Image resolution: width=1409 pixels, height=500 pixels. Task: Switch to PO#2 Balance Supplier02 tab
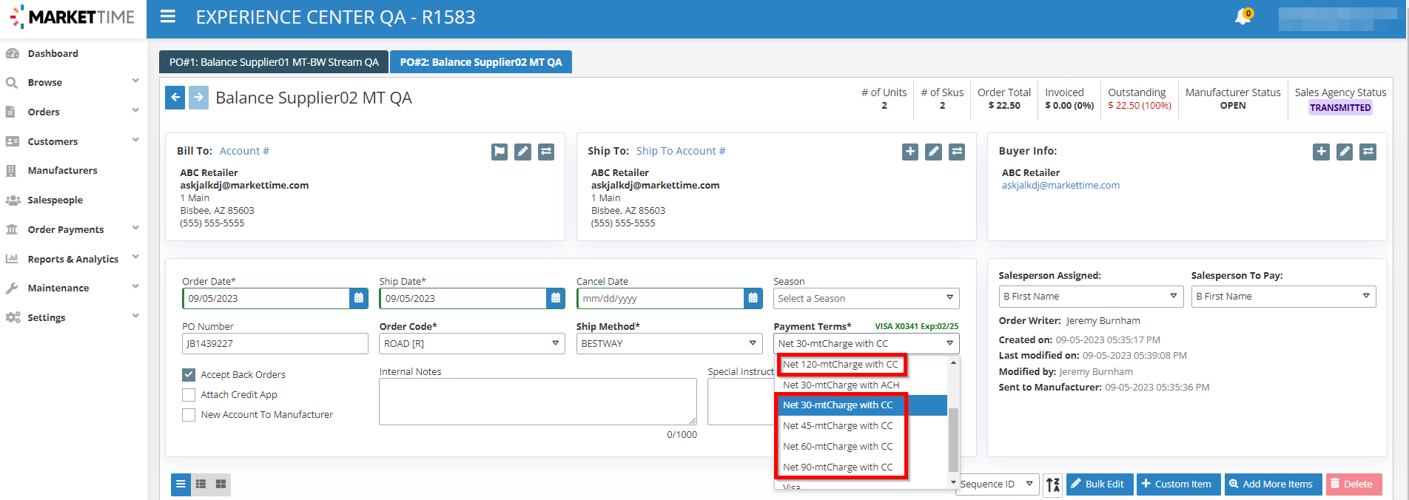[481, 62]
